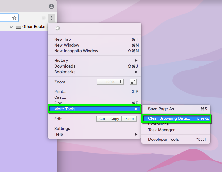Click the Cut button in Edit row
The width and height of the screenshot is (222, 172).
pos(102,119)
